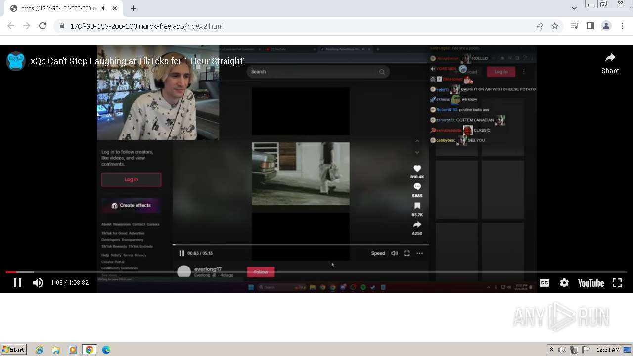Open the Chrome profile avatar
This screenshot has width=633, height=356.
606,26
